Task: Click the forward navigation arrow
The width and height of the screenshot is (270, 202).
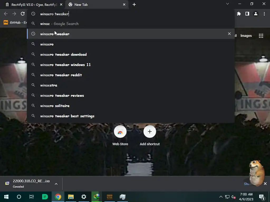Action: (x=14, y=14)
